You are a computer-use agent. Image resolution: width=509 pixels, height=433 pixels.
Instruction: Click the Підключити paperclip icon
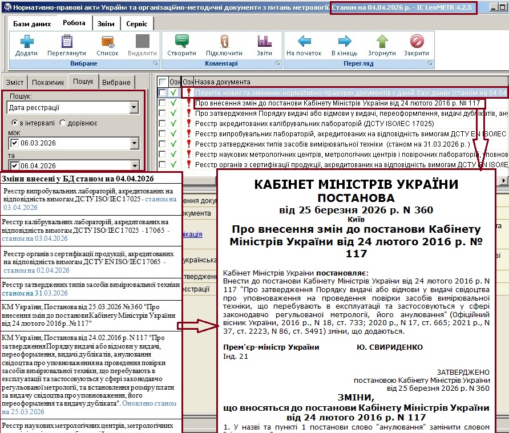224,42
